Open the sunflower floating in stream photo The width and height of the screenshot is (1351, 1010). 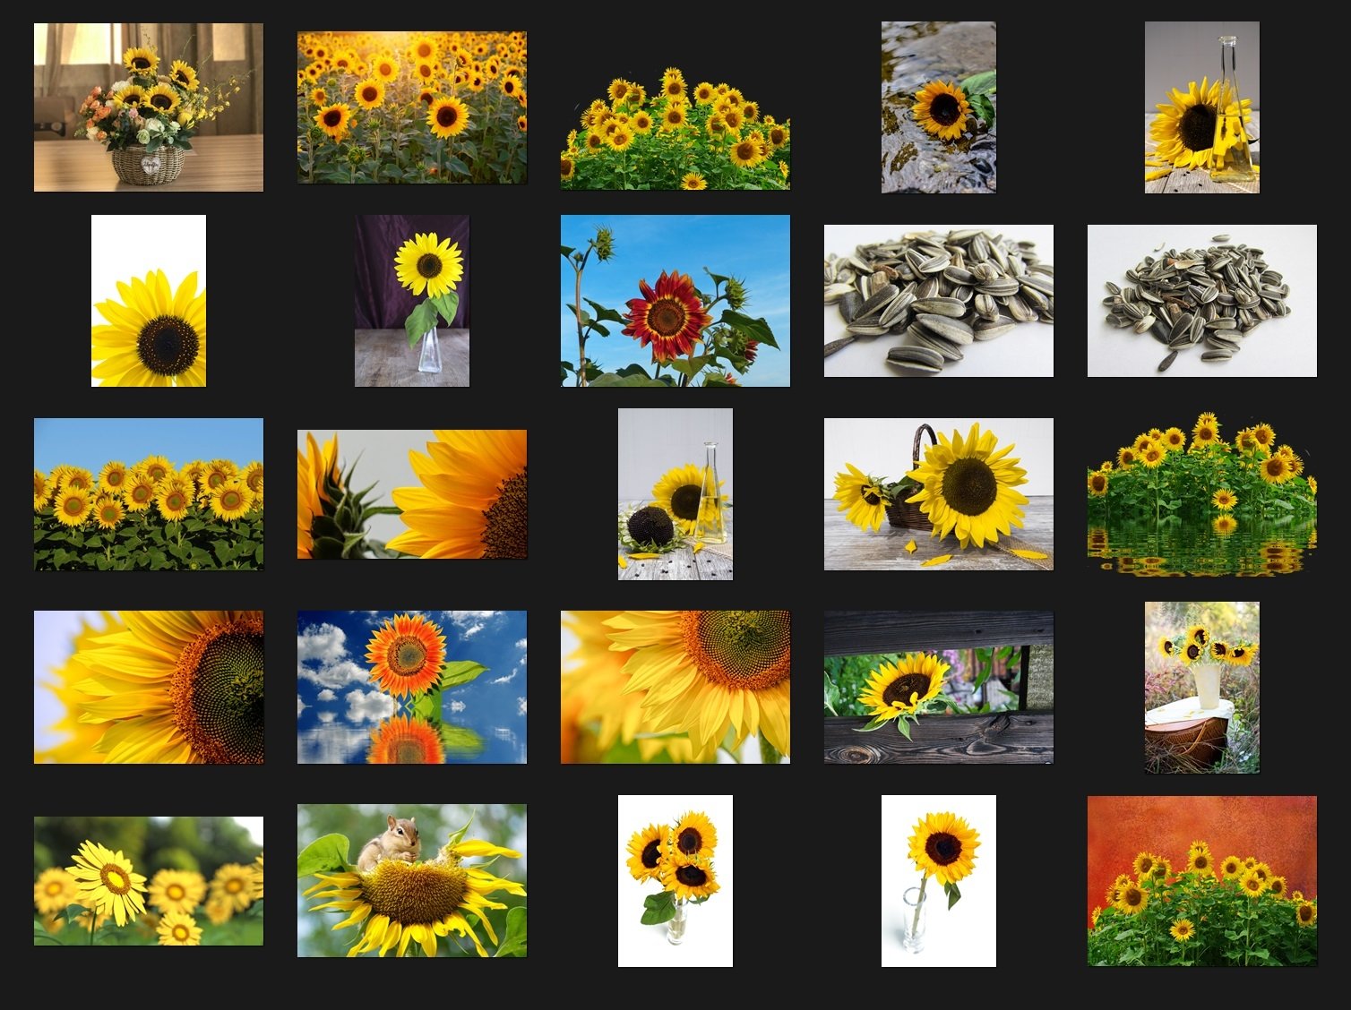pos(939,106)
